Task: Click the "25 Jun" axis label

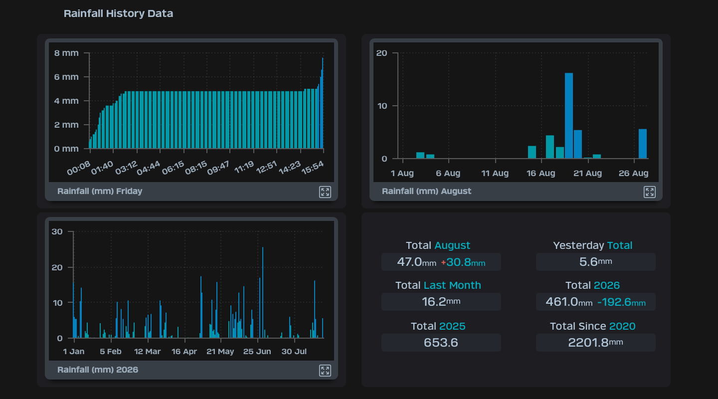Action: (x=257, y=352)
